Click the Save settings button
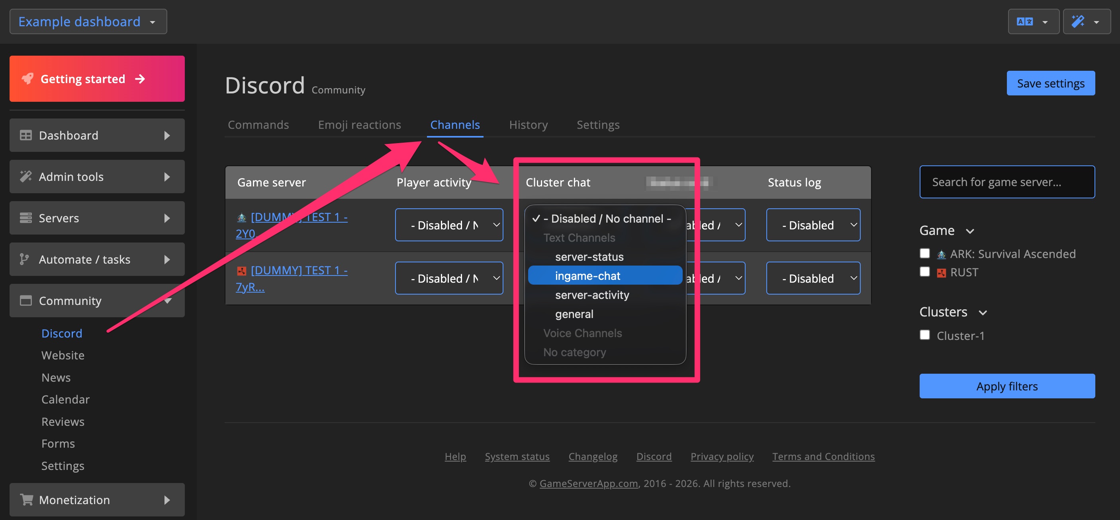Screen dimensions: 1120x520 point(1050,83)
